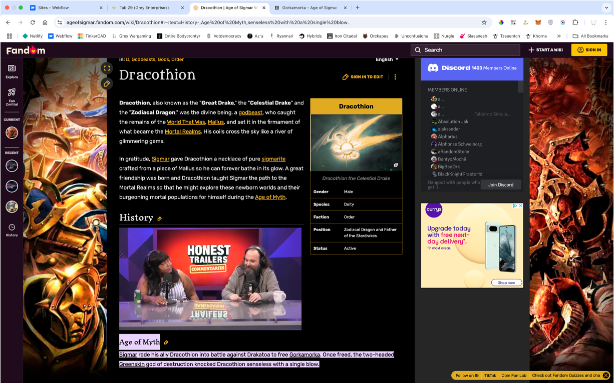
Task: Play the Honest Trailers video
Action: coord(210,279)
